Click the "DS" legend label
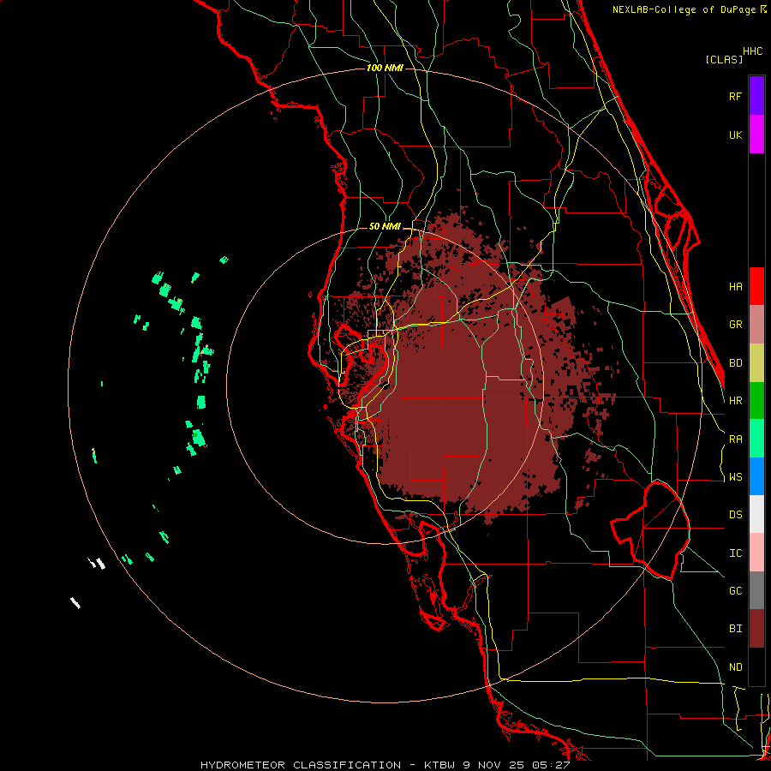 pyautogui.click(x=735, y=515)
